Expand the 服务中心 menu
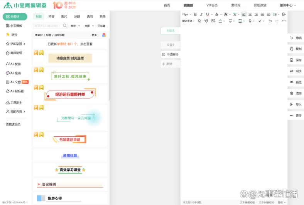This screenshot has width=304, height=205. pos(288,5)
